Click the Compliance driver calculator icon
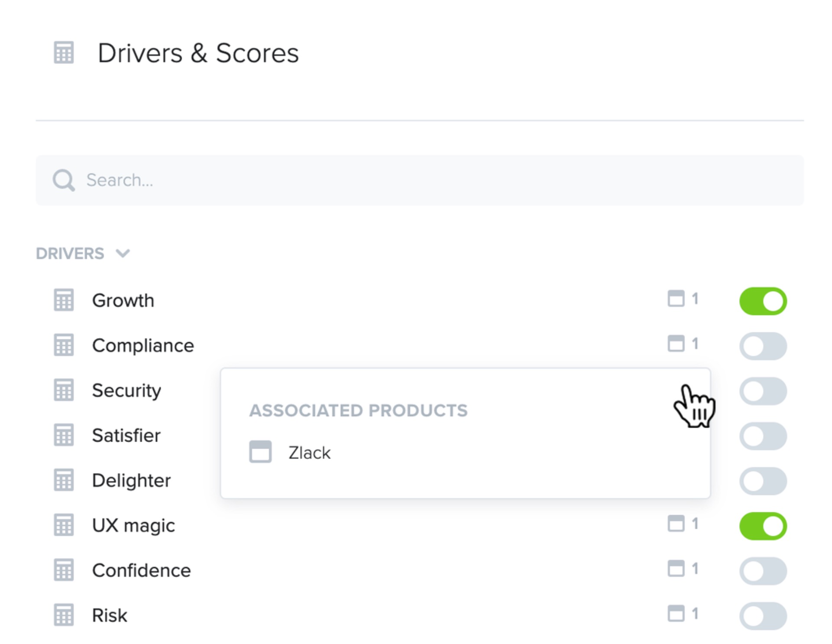Screen dimensions: 832x644 click(64, 345)
